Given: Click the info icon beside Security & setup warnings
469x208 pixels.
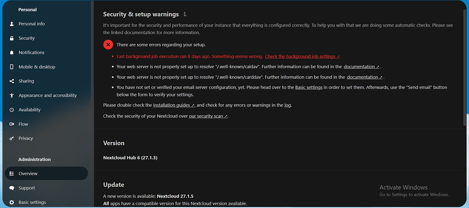Looking at the screenshot, I should coord(185,14).
